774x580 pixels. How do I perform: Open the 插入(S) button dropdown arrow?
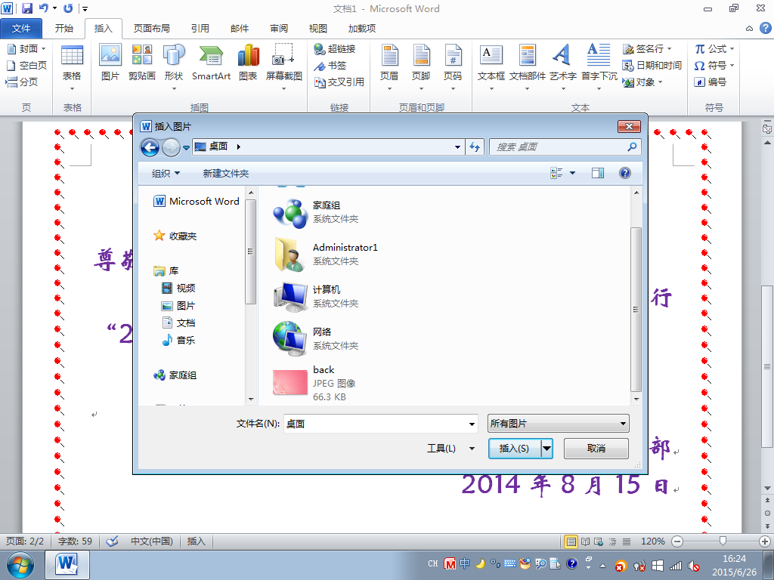tap(547, 449)
